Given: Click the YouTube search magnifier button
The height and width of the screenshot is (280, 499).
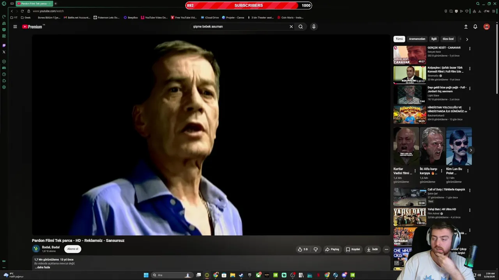Looking at the screenshot, I should [301, 26].
